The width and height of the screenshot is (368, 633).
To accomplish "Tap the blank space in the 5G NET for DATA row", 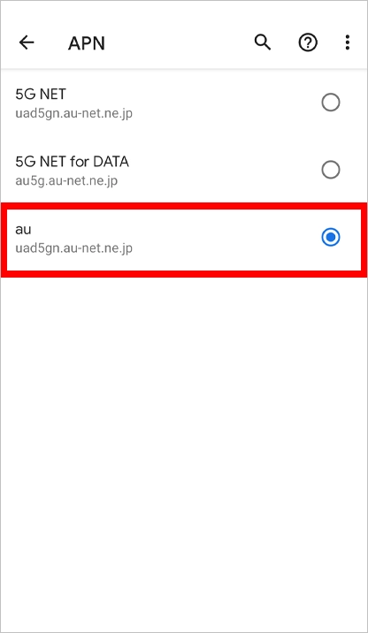I will (226, 170).
